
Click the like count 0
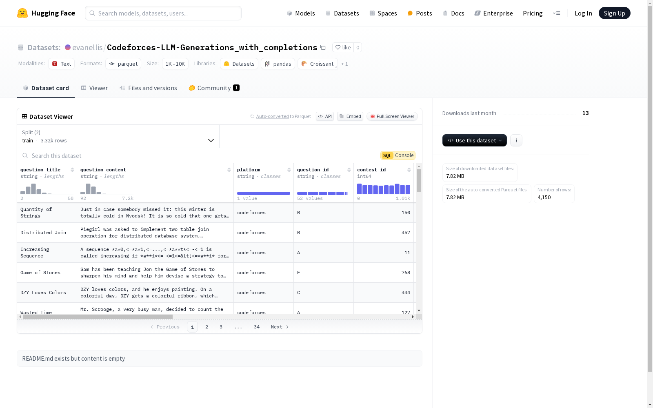point(358,47)
